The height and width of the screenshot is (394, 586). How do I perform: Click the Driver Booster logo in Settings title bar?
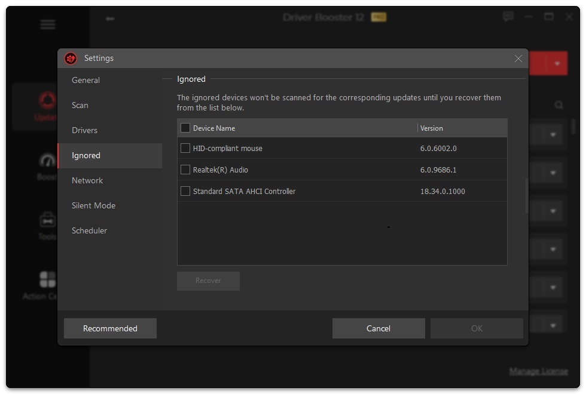coord(71,59)
